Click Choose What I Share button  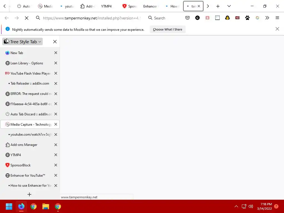pos(168,29)
